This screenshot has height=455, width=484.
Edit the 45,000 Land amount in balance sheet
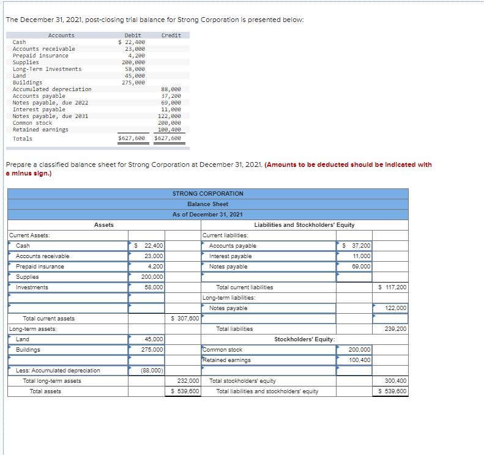coord(147,339)
